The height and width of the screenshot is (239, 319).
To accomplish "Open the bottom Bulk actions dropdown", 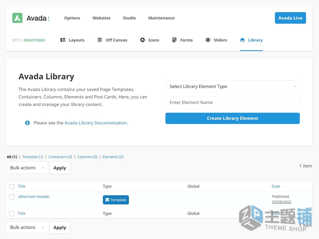I will 27,227.
